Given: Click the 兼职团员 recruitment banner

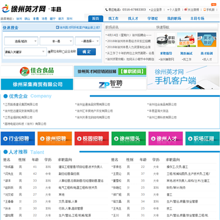Looking at the screenshot, I should [x=110, y=71].
